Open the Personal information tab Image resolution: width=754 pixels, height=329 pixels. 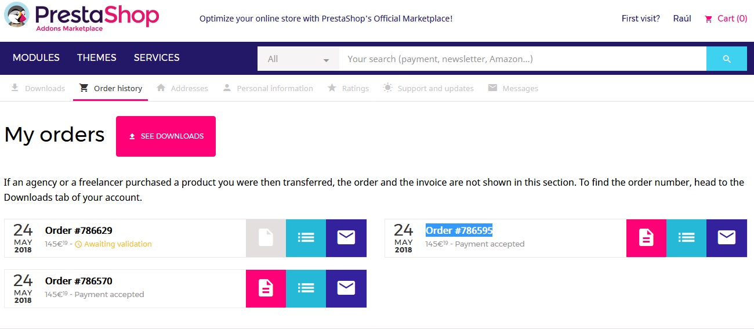tap(268, 88)
